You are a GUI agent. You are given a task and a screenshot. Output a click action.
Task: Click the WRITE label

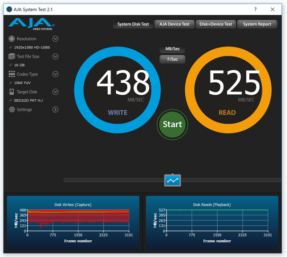pyautogui.click(x=118, y=112)
